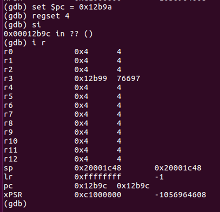
Task: Click the 'set $pc = 0x12b9a' command line
Action: coord(58,7)
